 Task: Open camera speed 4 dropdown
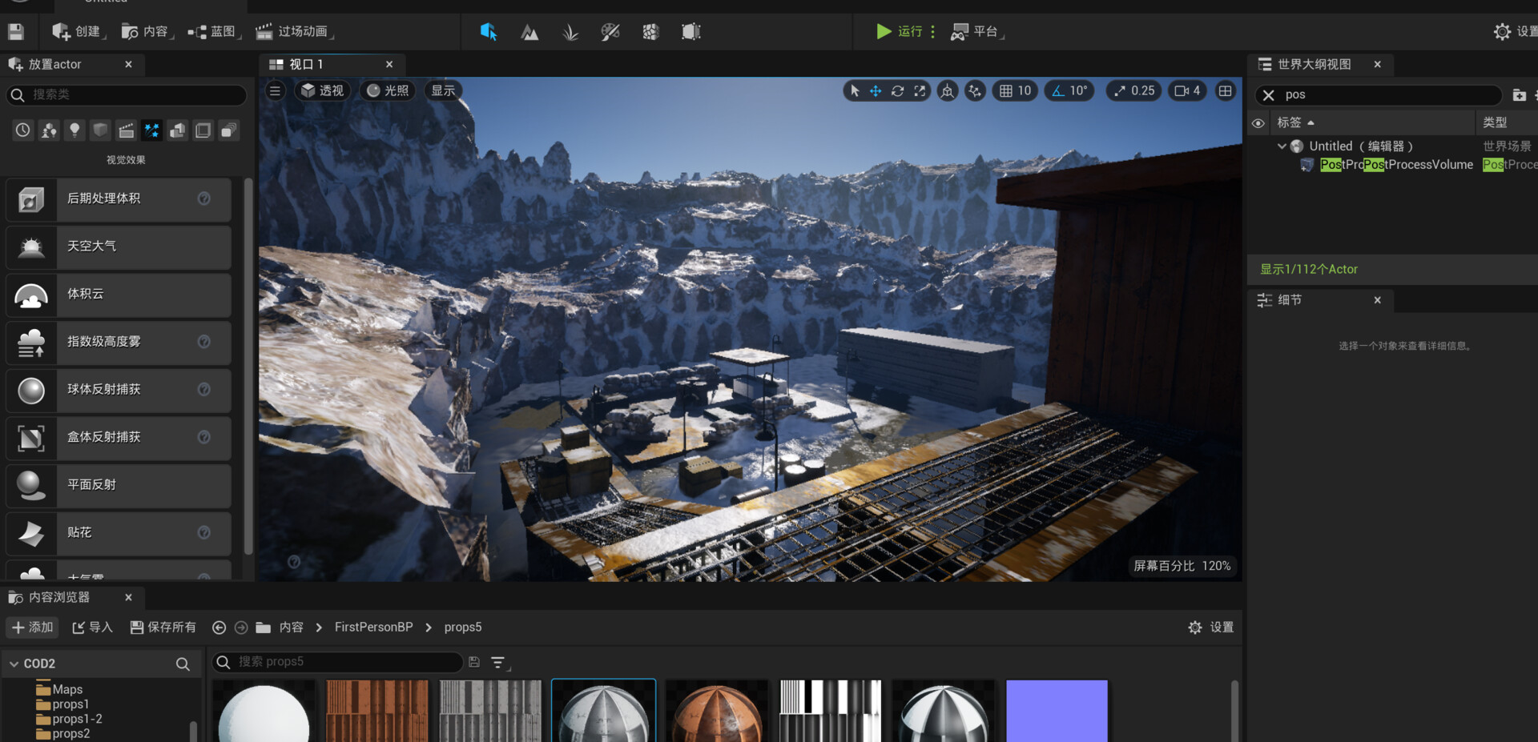click(1188, 90)
